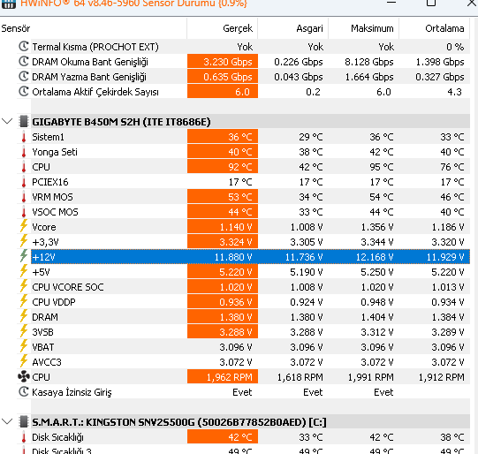Click the fan icon beside CPU RPM row
Viewport: 478px width, 454px height.
pyautogui.click(x=24, y=376)
